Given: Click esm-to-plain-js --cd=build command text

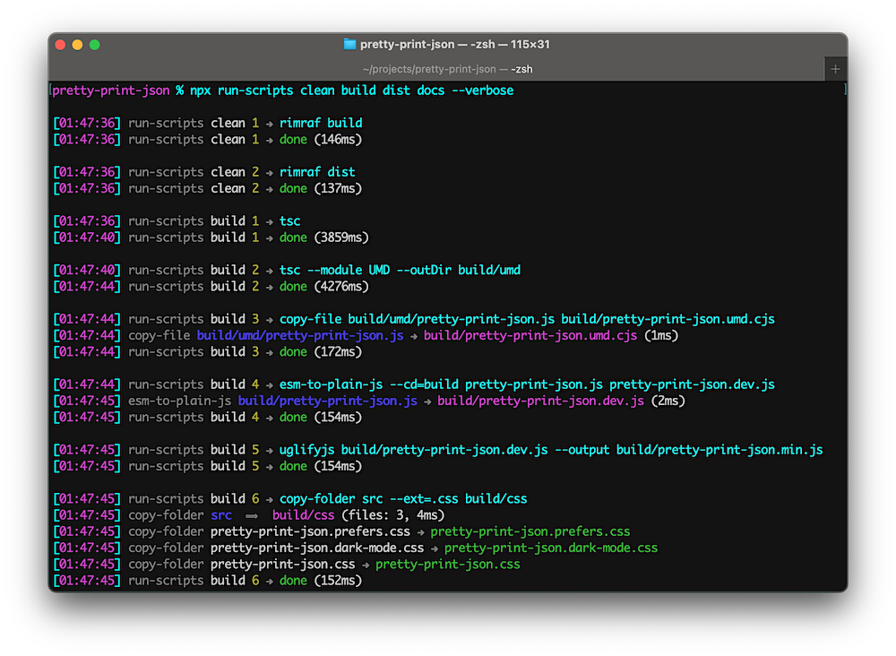Looking at the screenshot, I should pyautogui.click(x=368, y=384).
